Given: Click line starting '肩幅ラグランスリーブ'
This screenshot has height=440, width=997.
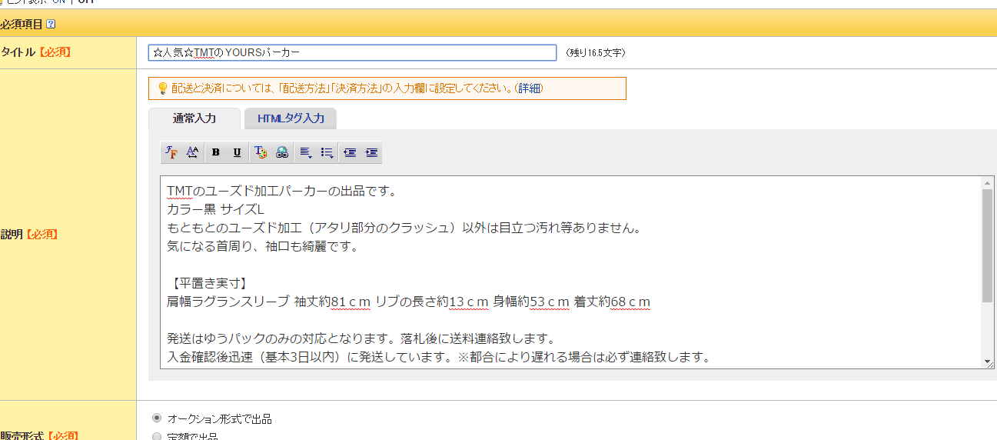Looking at the screenshot, I should [x=408, y=302].
